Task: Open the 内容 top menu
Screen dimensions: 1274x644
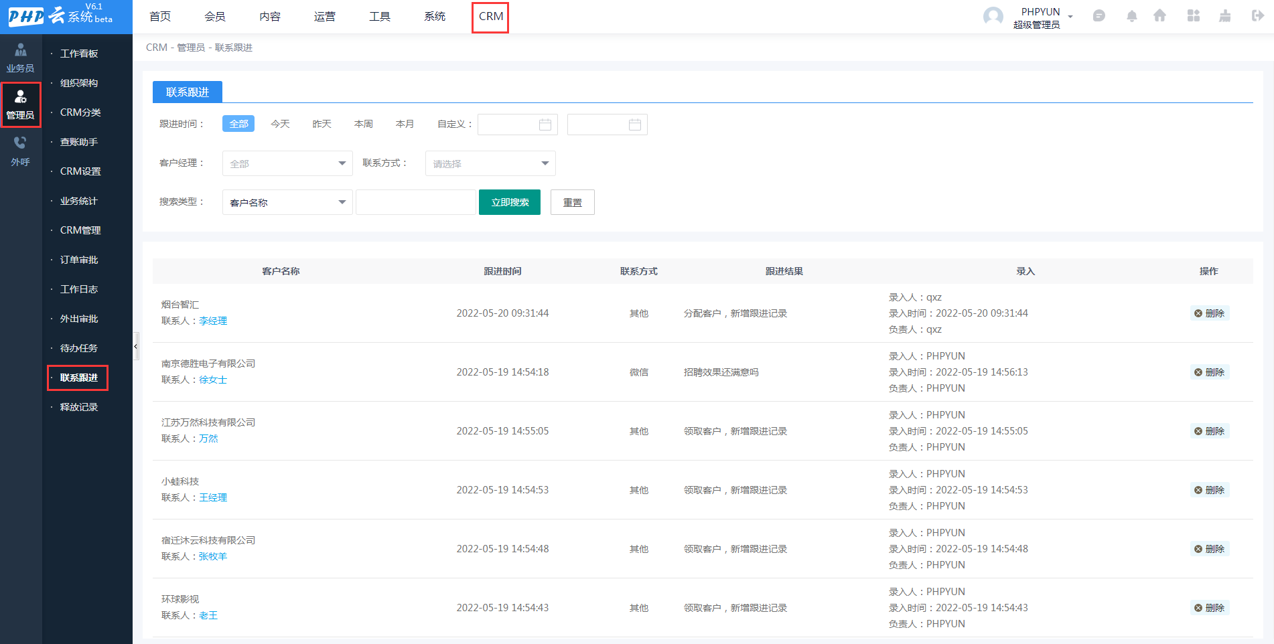Action: pyautogui.click(x=270, y=17)
